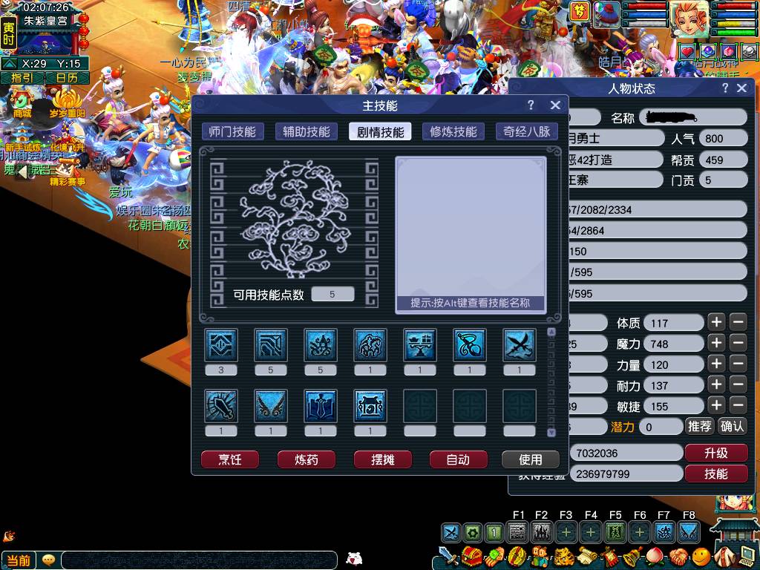Click the empty F3 shortcut slot
The height and width of the screenshot is (570, 760).
coord(566,533)
